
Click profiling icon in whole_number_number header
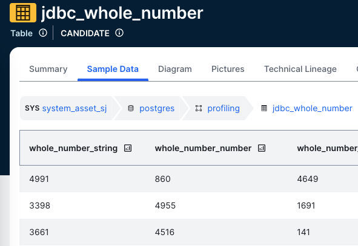point(262,148)
